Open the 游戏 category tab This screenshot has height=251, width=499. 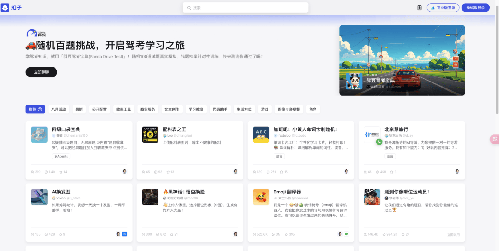pos(264,109)
